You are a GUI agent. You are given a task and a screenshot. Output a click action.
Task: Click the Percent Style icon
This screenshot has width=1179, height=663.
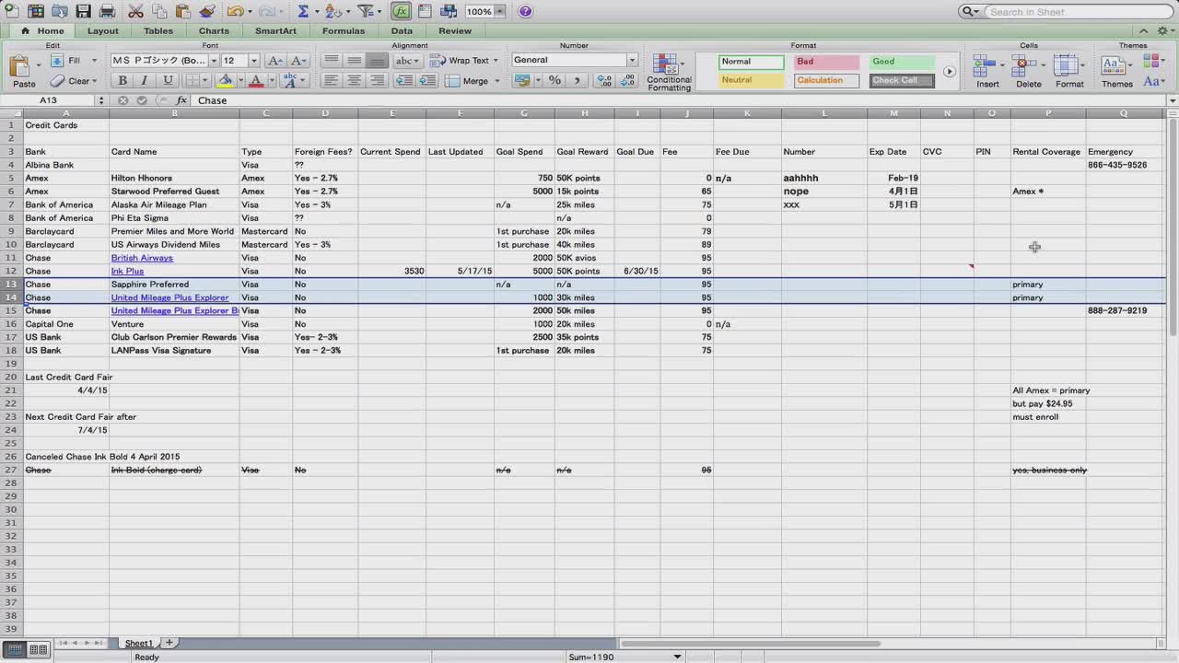click(x=554, y=80)
